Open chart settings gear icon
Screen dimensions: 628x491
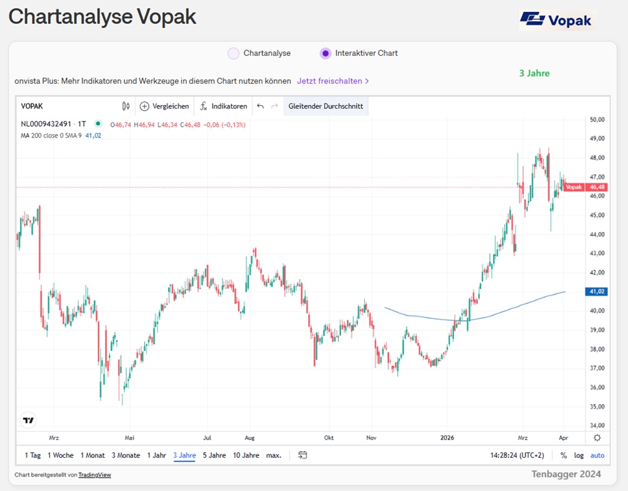[597, 437]
